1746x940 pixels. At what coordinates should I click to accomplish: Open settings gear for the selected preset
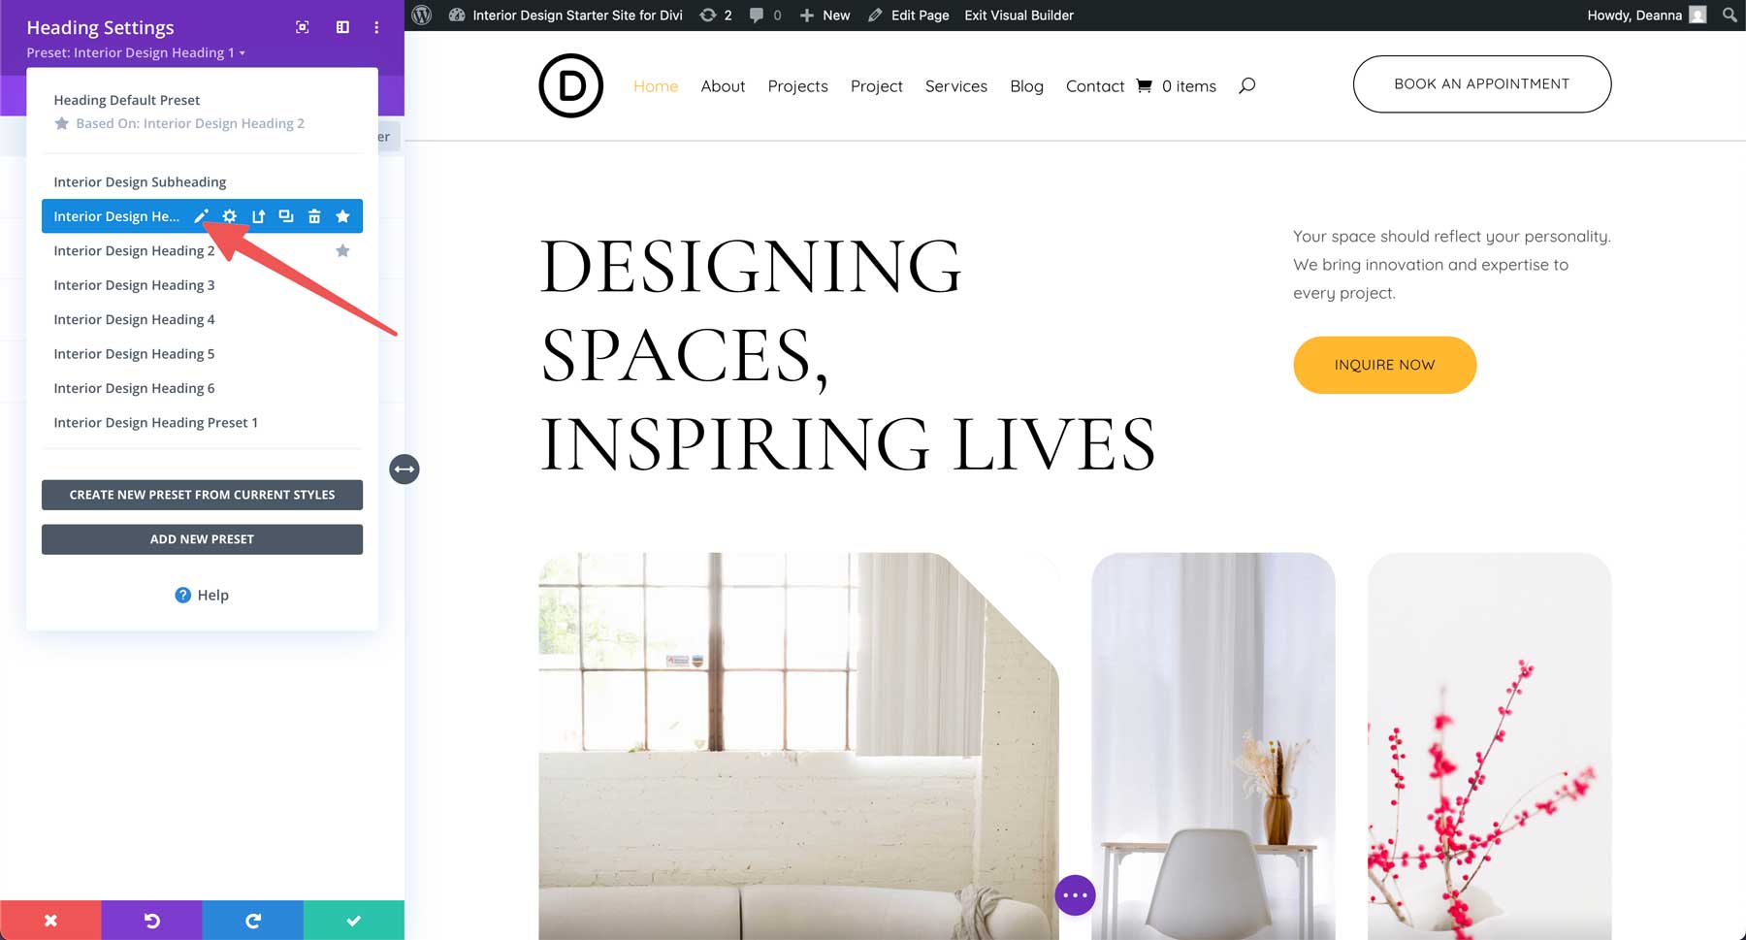point(229,215)
